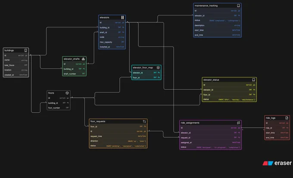Click the elevator_shafts table header icon
293x178 pixels.
pyautogui.click(x=83, y=59)
